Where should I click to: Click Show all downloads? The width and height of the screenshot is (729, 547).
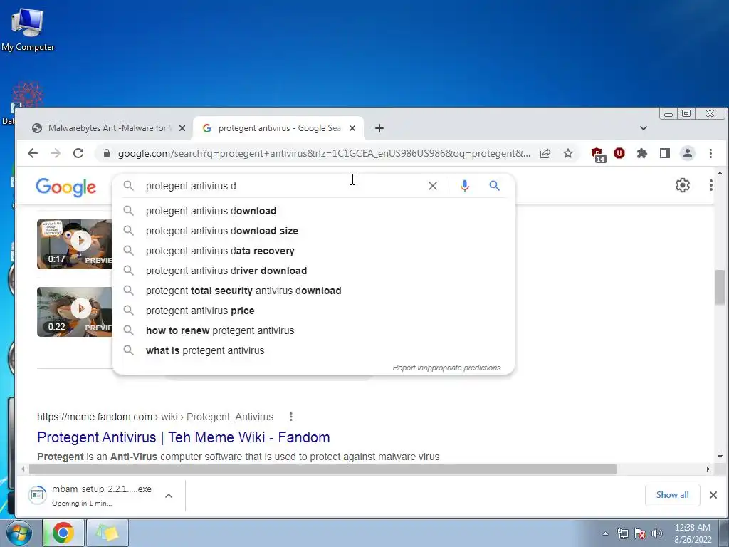pos(672,495)
